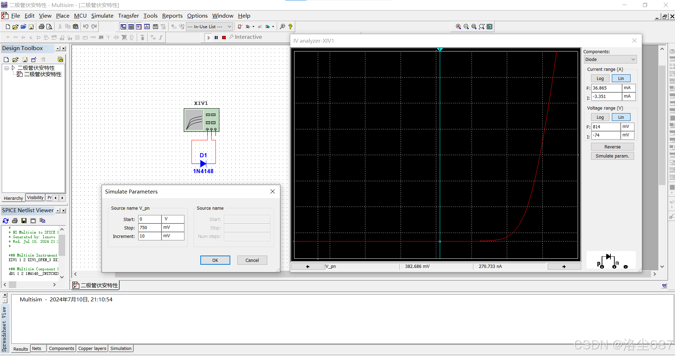
Task: Click the cyan cursor marker atop graph
Action: [x=440, y=50]
